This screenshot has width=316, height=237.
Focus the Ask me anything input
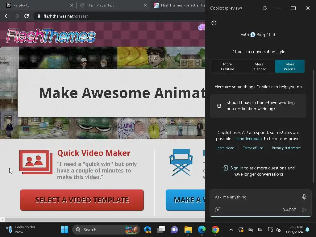[257, 197]
